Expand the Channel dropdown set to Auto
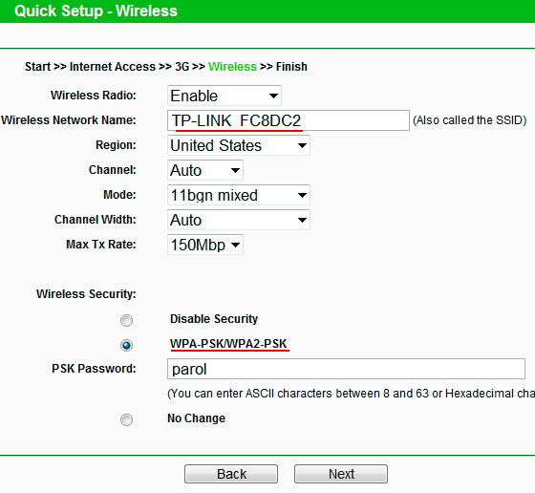The image size is (535, 493). (205, 170)
